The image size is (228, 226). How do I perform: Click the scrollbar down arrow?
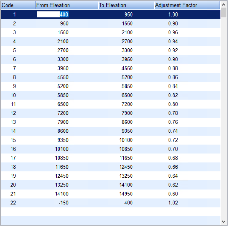(224, 222)
